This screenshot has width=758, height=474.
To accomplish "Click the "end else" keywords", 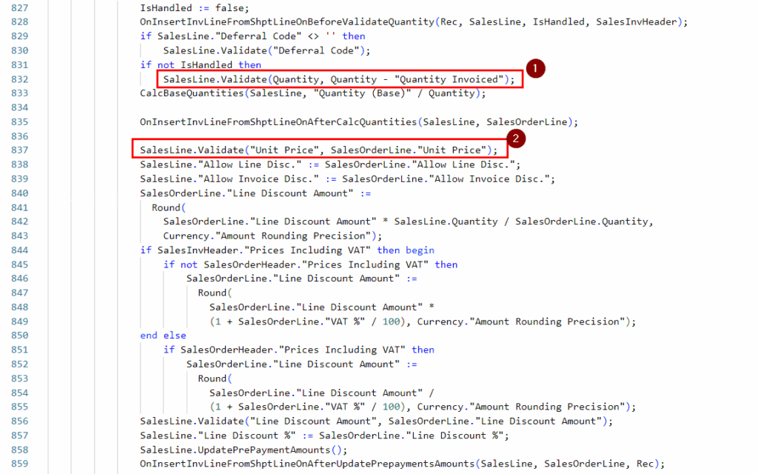I will tap(163, 336).
